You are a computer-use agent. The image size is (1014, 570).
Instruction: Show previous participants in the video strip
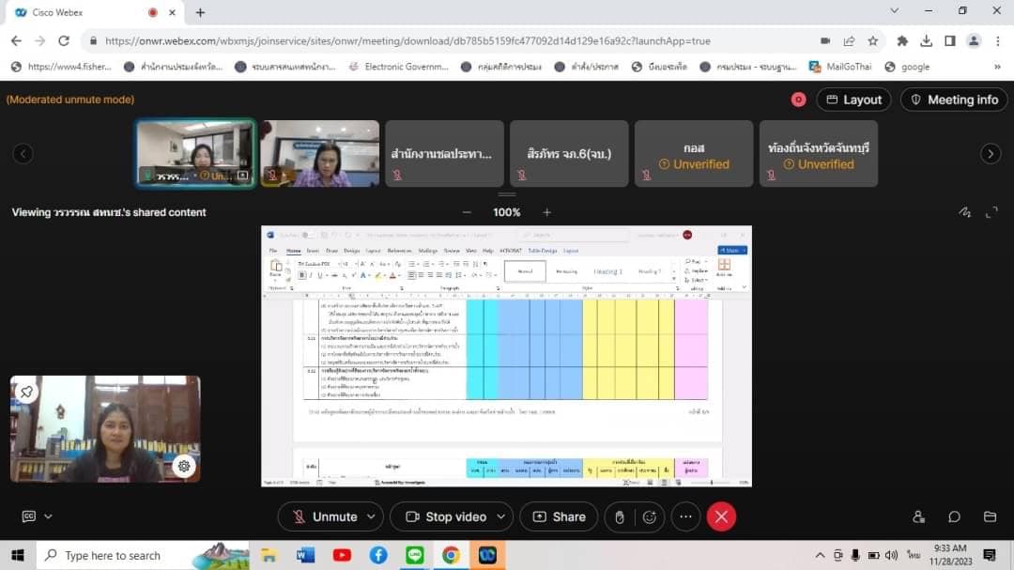pos(23,154)
